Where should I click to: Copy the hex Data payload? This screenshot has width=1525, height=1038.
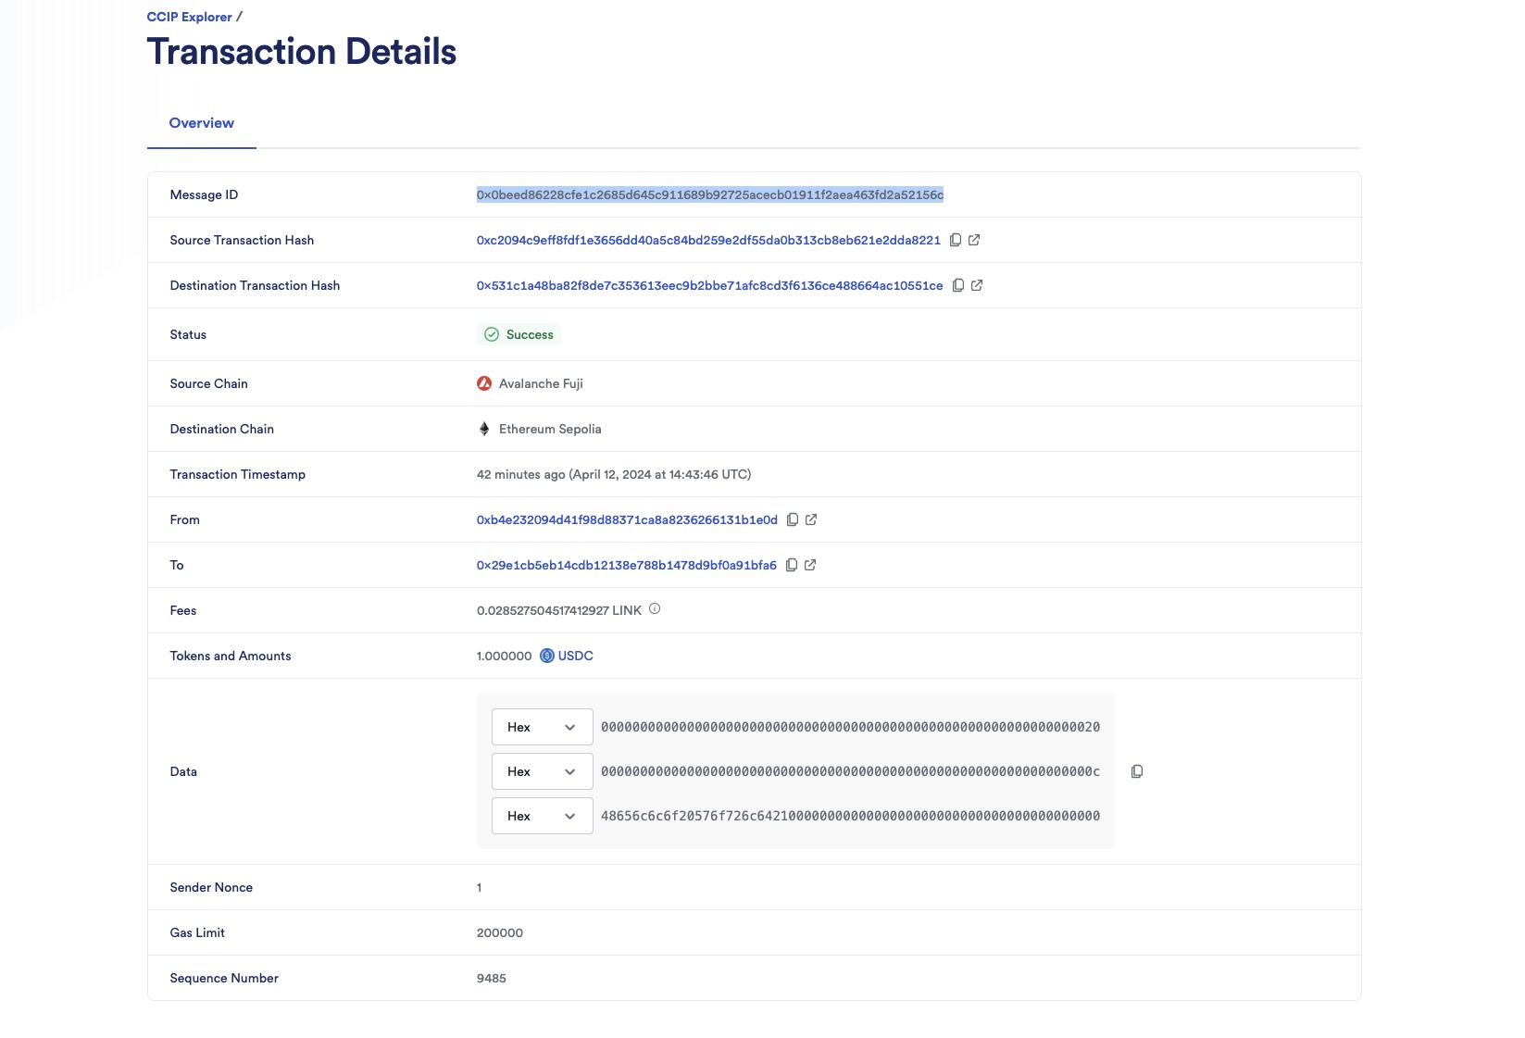tap(1136, 770)
